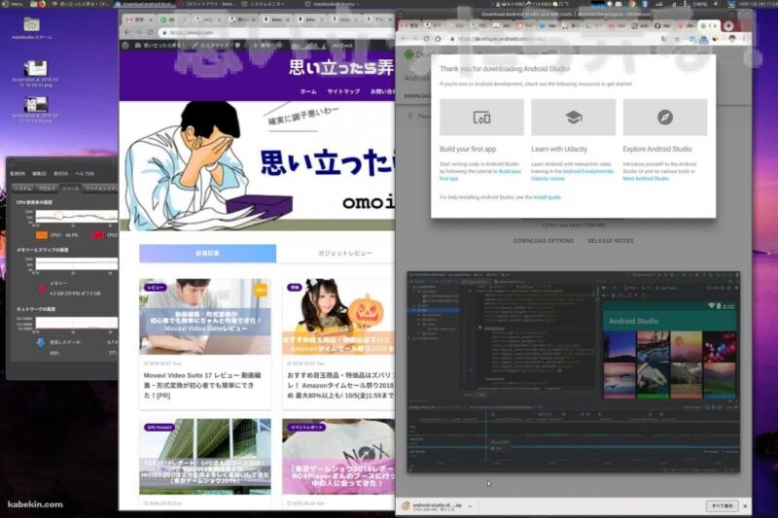Screen dimensions: 778x518
Task: Click the install guide link
Action: pyautogui.click(x=547, y=196)
